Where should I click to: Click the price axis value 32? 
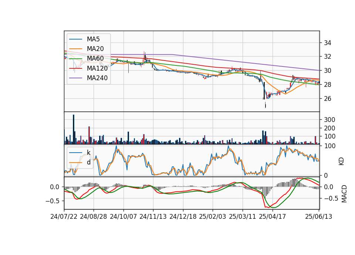327,57
